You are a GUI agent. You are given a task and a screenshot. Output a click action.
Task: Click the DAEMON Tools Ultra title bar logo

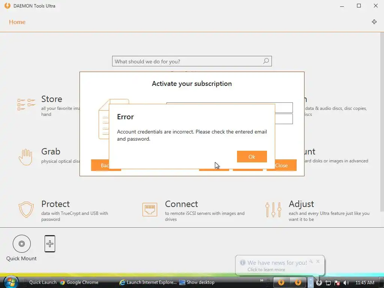tap(7, 6)
